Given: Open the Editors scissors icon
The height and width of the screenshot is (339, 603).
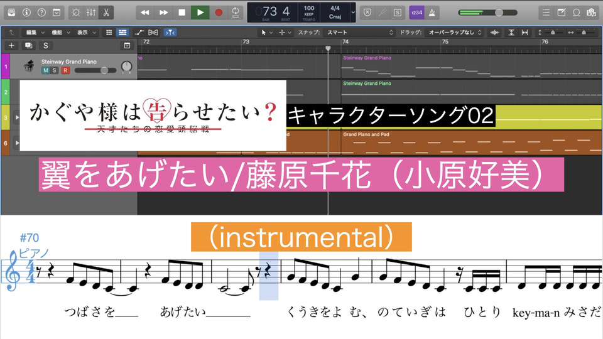Looking at the screenshot, I should coord(106,13).
